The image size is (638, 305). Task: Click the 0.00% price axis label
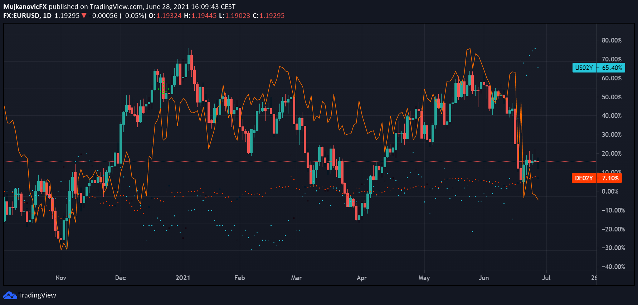(x=610, y=191)
